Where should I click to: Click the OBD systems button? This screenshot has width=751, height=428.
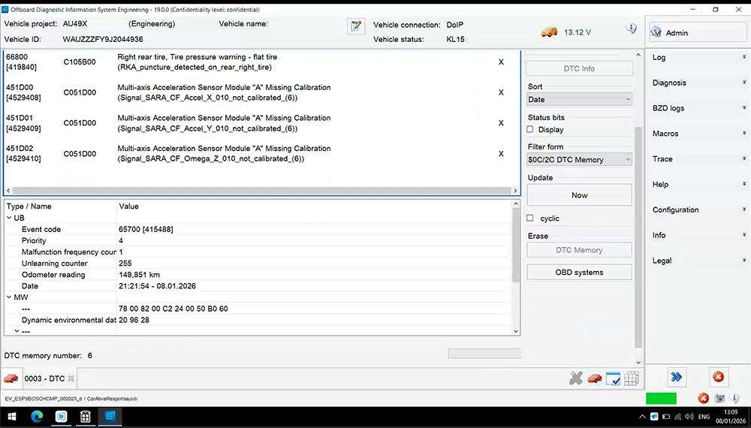579,272
